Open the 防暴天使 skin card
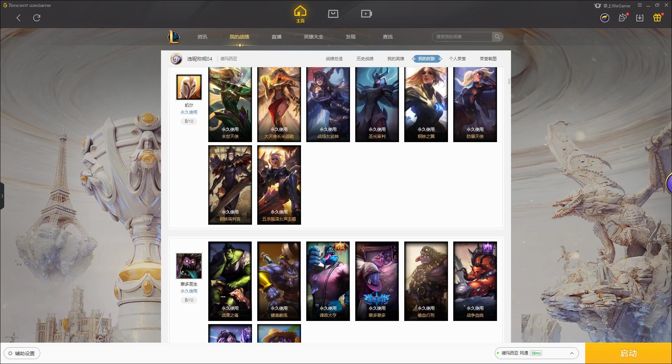Viewport: 672px width, 364px height. 475,104
